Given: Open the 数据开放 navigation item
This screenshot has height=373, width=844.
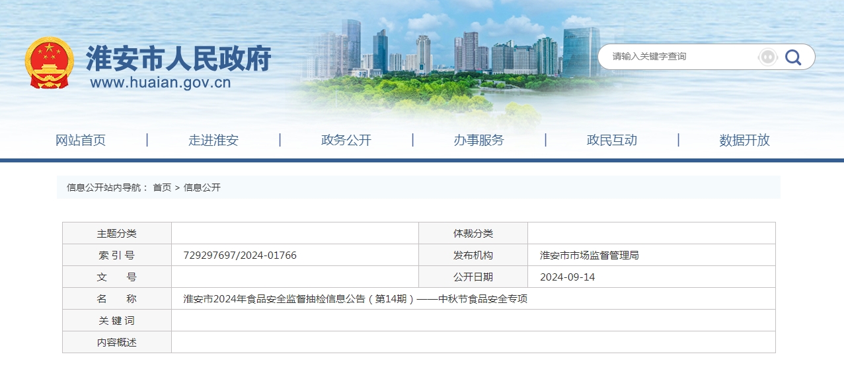Looking at the screenshot, I should 745,140.
